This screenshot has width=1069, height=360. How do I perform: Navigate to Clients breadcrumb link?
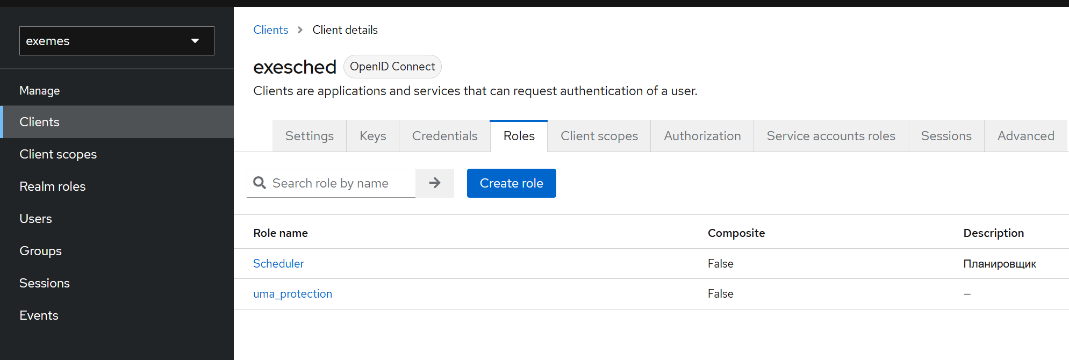(x=270, y=30)
